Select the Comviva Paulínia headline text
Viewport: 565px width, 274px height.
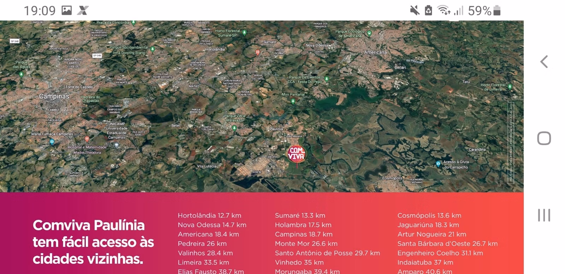(94, 242)
